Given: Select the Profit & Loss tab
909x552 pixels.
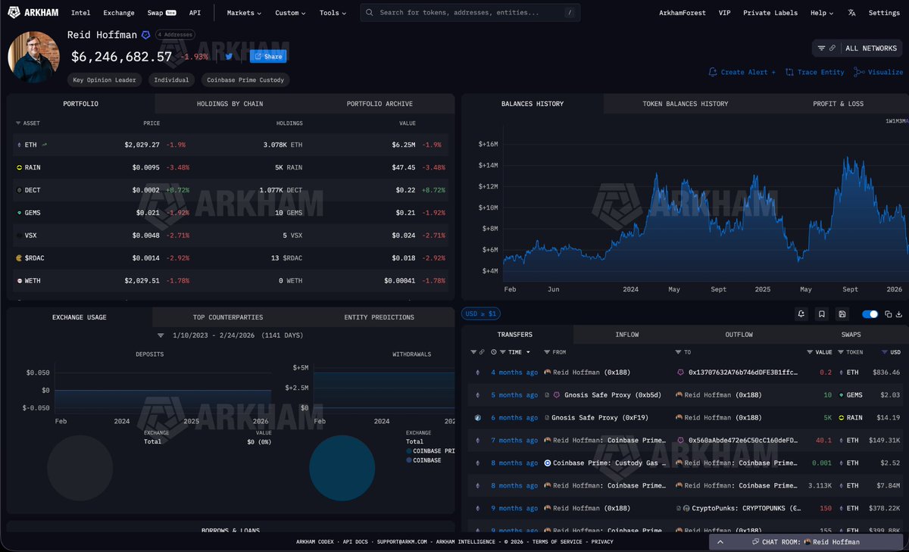Looking at the screenshot, I should (x=838, y=104).
